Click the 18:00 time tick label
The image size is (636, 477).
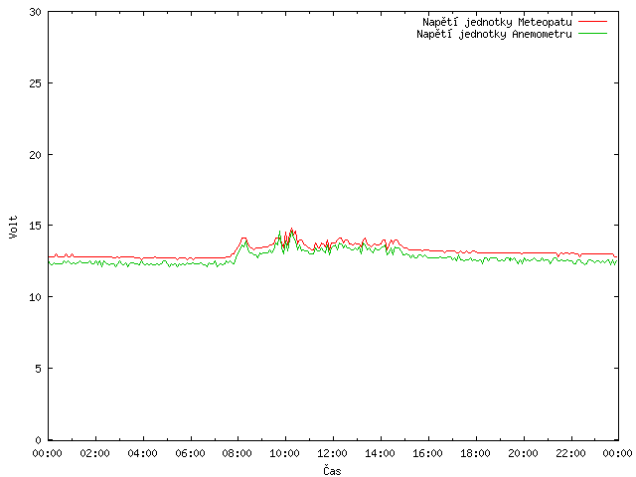476,453
